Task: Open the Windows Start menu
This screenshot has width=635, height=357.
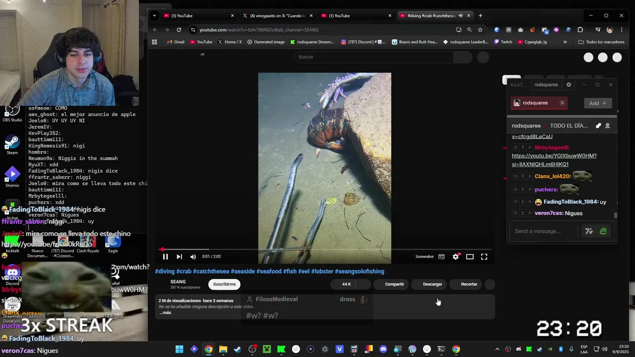Action: [x=179, y=349]
